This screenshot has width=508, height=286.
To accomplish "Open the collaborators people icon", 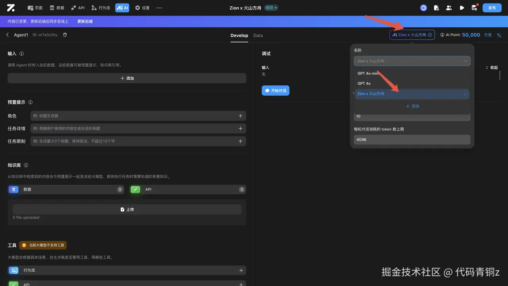I will tap(449, 8).
